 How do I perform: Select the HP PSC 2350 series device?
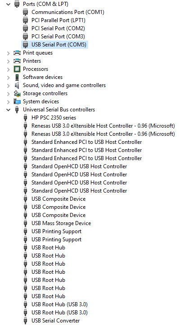(x=54, y=118)
